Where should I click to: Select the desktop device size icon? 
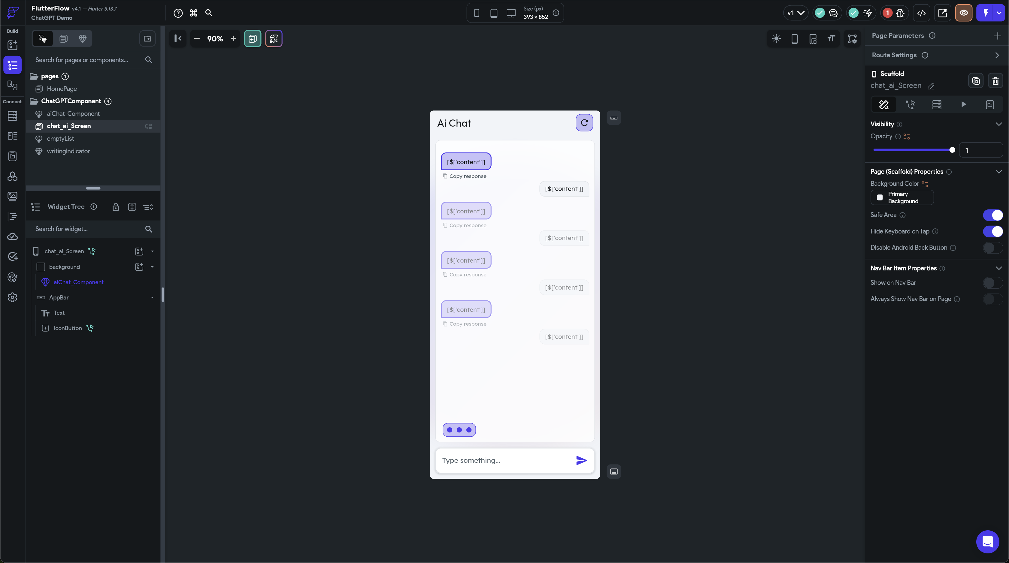point(511,13)
